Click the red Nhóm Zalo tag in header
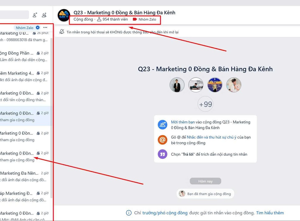The height and width of the screenshot is (221, 300). (x=145, y=20)
